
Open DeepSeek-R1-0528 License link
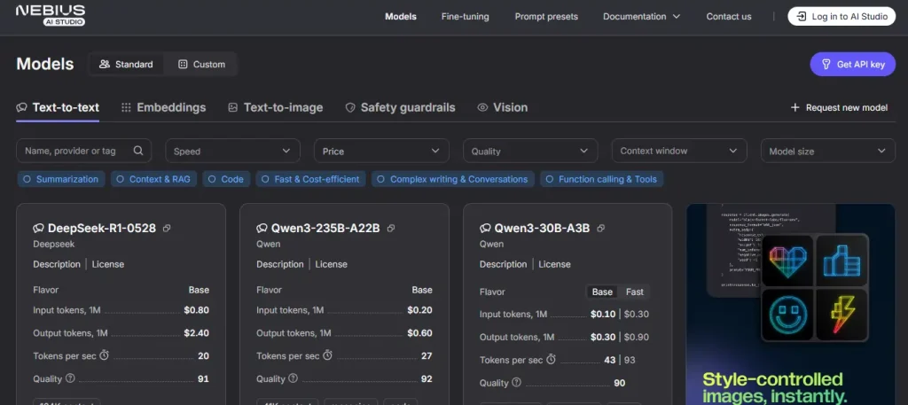click(107, 264)
